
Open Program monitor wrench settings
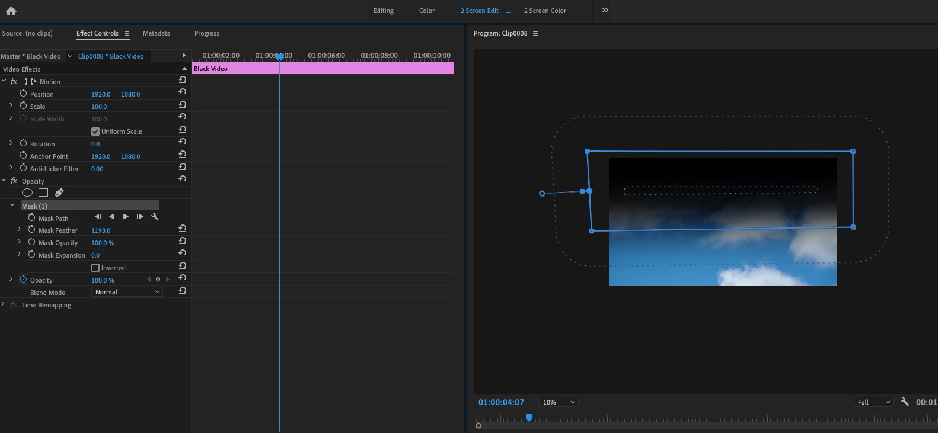click(905, 402)
